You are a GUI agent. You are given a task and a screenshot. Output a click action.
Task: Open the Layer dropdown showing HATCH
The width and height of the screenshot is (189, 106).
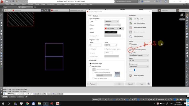tap(139, 61)
